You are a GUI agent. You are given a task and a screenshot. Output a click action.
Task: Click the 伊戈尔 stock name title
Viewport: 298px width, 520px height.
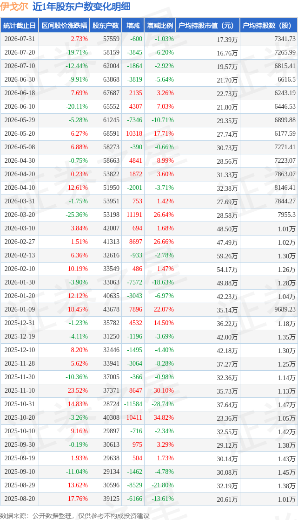pos(14,7)
